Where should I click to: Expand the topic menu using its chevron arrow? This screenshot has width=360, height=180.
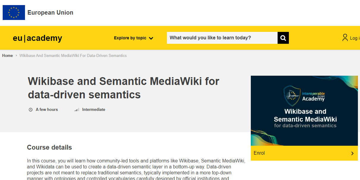click(x=151, y=38)
